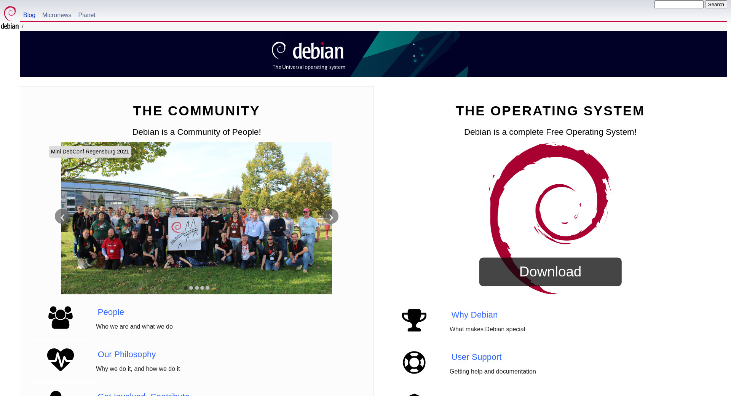Viewport: 731px width, 396px height.
Task: Click the lifebuoy User Support icon
Action: 414,362
